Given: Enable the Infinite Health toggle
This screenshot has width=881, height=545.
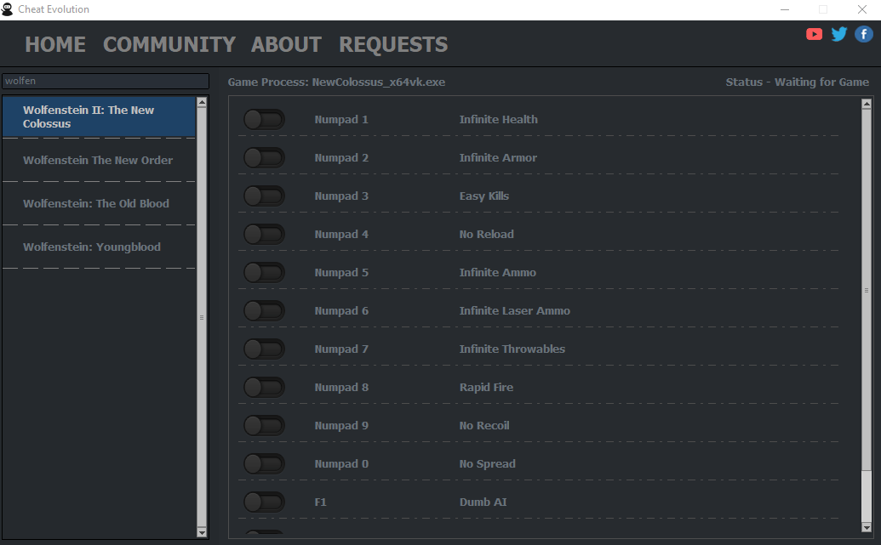Looking at the screenshot, I should click(264, 120).
